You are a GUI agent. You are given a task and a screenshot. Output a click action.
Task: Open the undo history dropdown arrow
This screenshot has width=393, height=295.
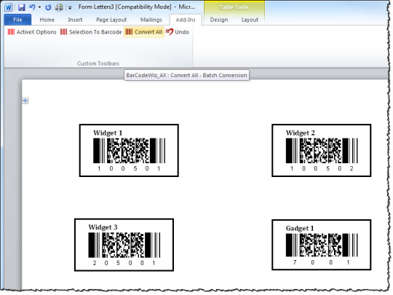[x=39, y=7]
